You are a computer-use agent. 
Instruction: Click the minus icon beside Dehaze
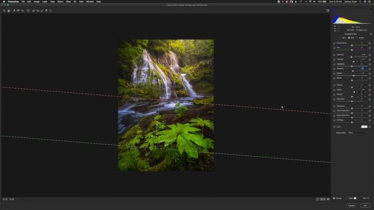tap(334, 94)
